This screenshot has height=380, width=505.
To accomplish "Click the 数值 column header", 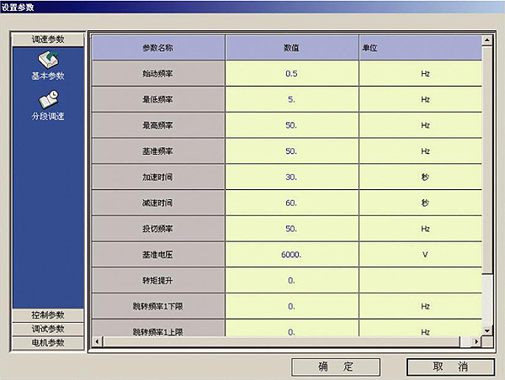I will tap(291, 48).
